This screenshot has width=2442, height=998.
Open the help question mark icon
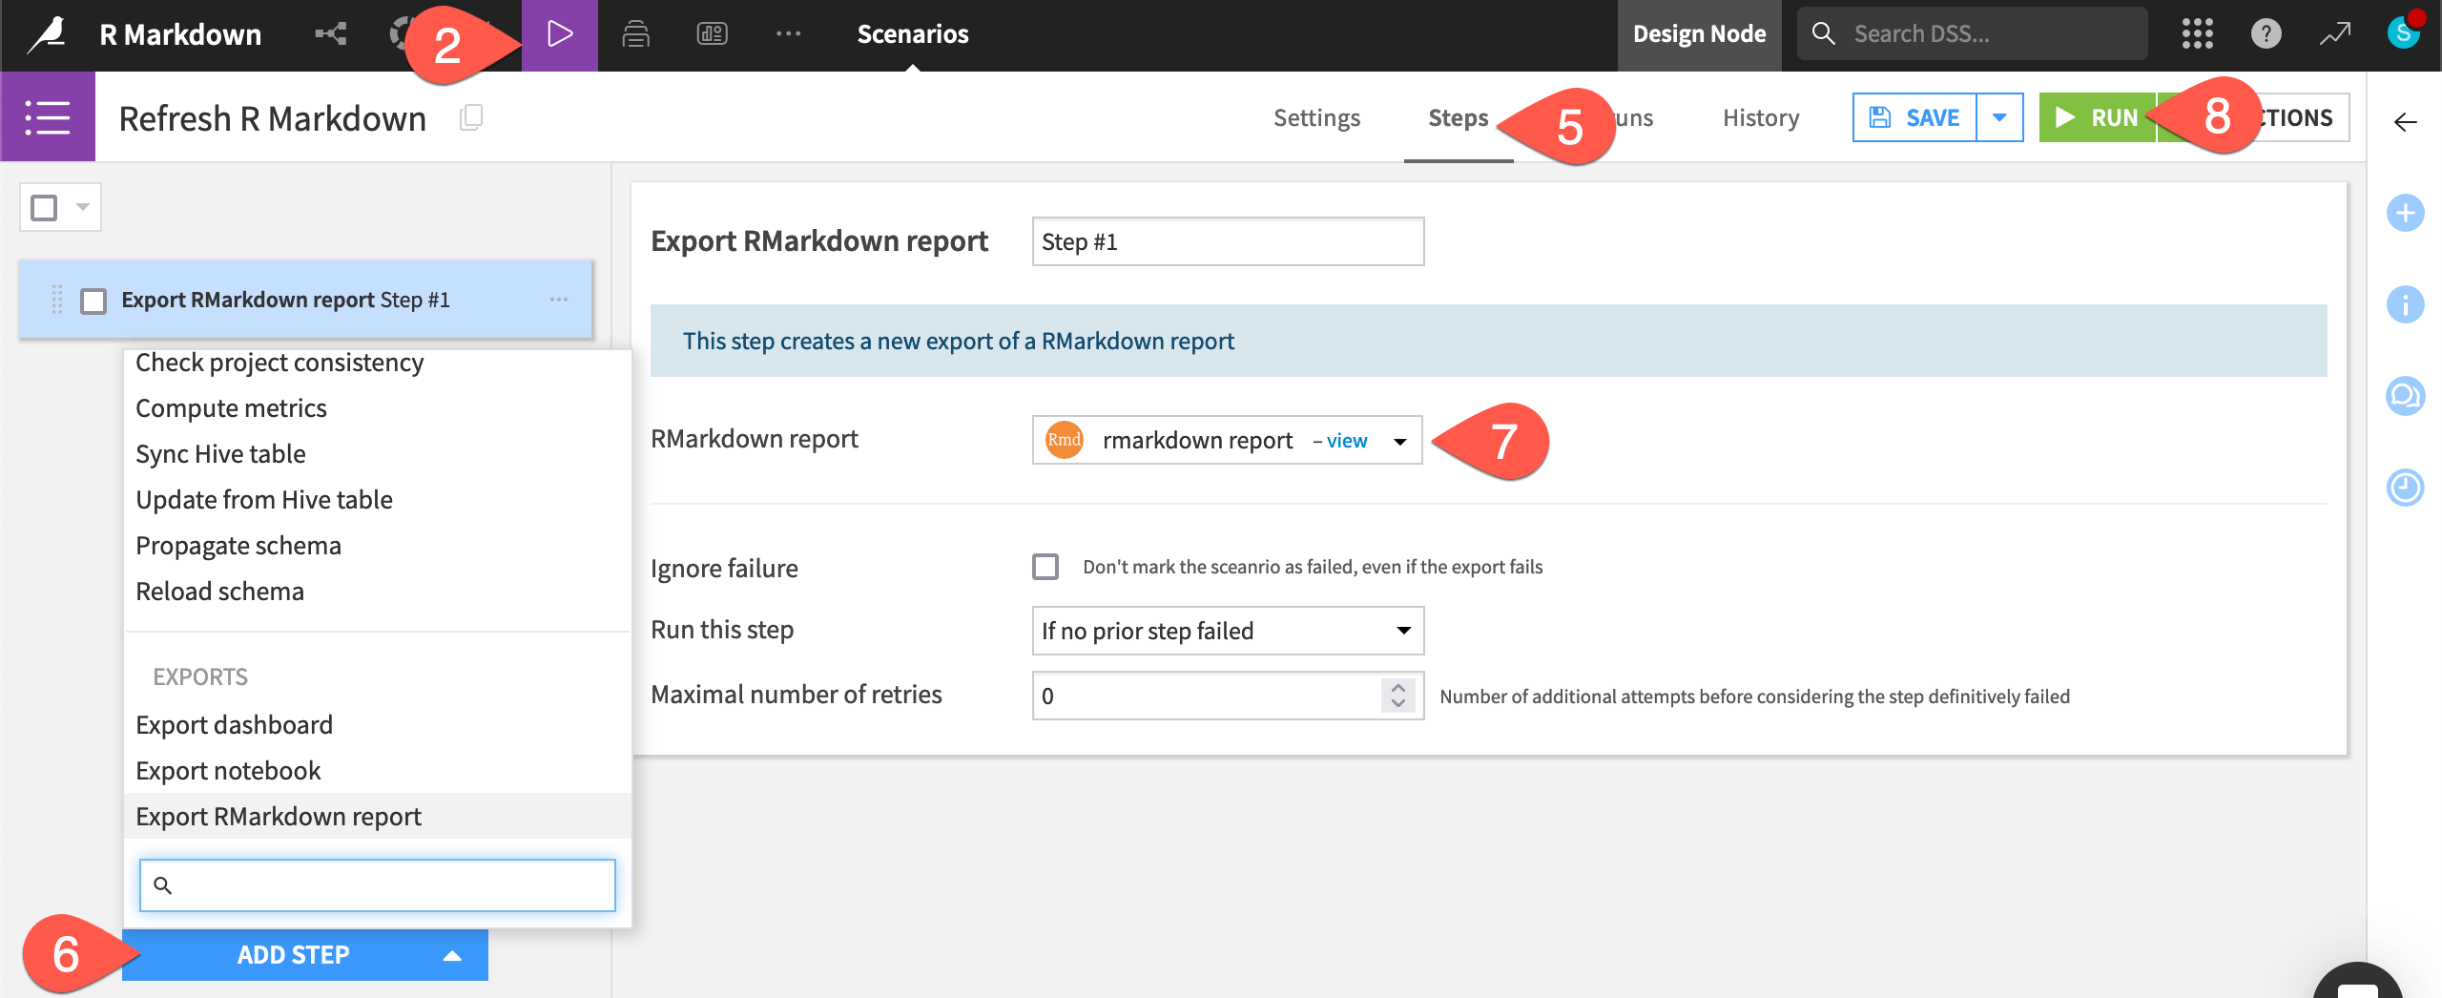[2266, 34]
